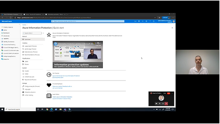Screen dimensions: 220x124
Task: Close the Quick start blade with X
Action: pyautogui.click(x=172, y=28)
